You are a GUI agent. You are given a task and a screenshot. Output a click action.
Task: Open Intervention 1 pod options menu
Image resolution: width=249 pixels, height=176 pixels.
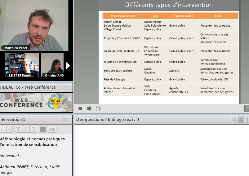pyautogui.click(x=65, y=119)
